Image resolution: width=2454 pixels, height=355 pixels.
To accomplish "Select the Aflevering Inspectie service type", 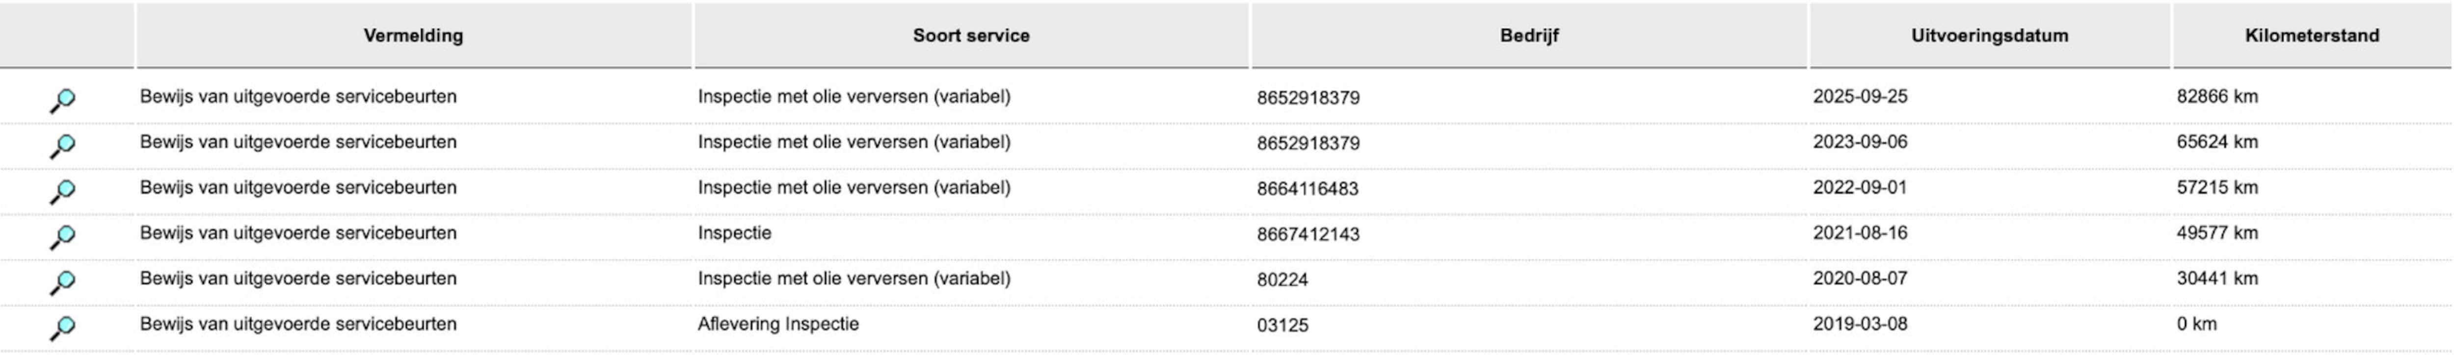I will click(777, 324).
